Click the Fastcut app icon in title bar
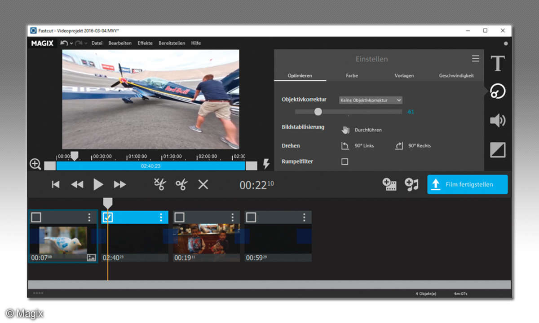 pyautogui.click(x=33, y=31)
